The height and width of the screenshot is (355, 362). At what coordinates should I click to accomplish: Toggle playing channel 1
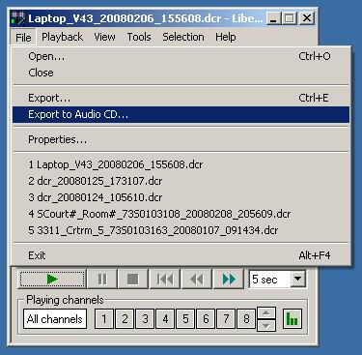[x=104, y=319]
